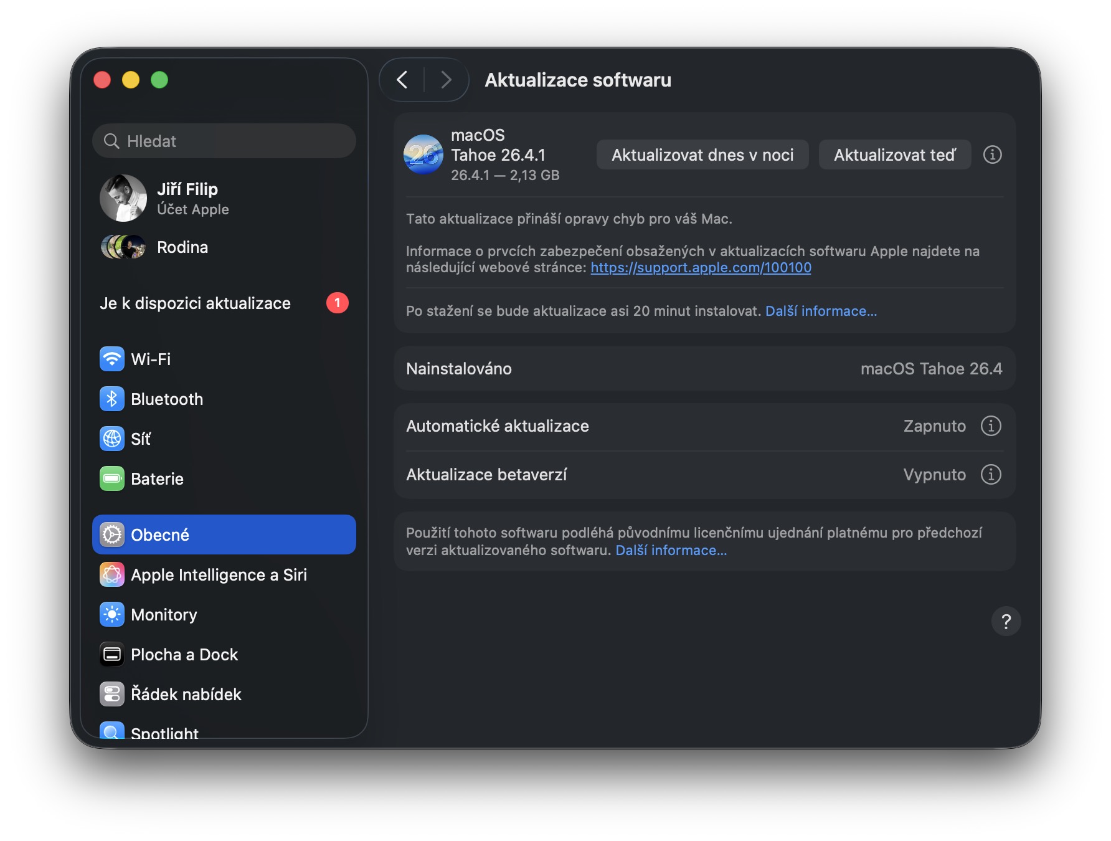Select Obecné in the sidebar
The width and height of the screenshot is (1111, 841).
point(224,535)
